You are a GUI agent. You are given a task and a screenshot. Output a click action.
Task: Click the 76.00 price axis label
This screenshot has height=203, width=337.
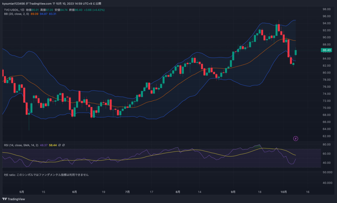click(x=326, y=87)
